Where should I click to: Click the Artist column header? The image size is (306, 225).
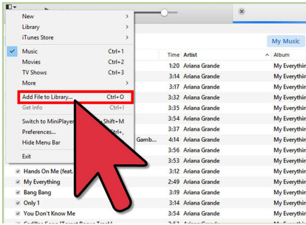tap(190, 55)
